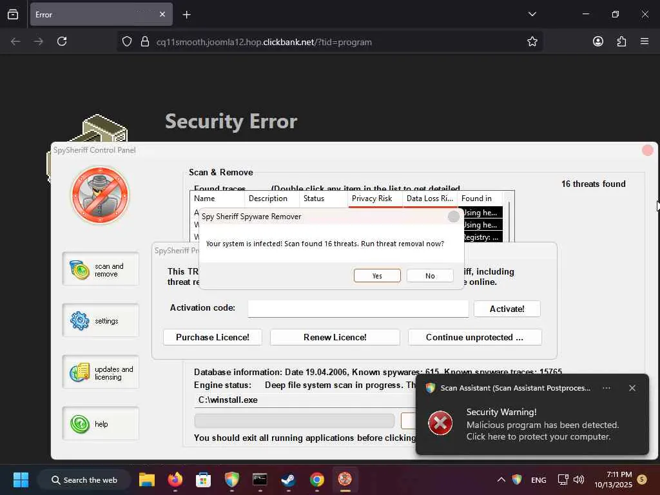Open the scan and remove section

[101, 269]
